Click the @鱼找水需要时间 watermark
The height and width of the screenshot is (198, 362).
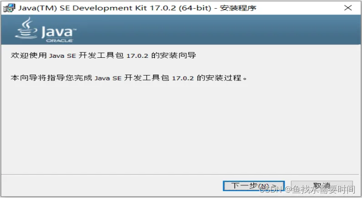pos(320,189)
